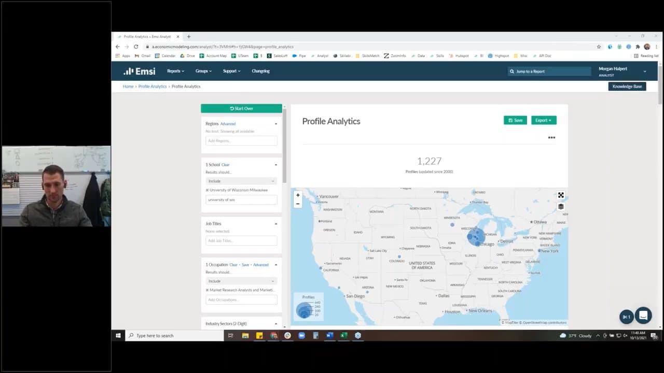The image size is (664, 373).
Task: Zoom in on the map
Action: [x=298, y=195]
